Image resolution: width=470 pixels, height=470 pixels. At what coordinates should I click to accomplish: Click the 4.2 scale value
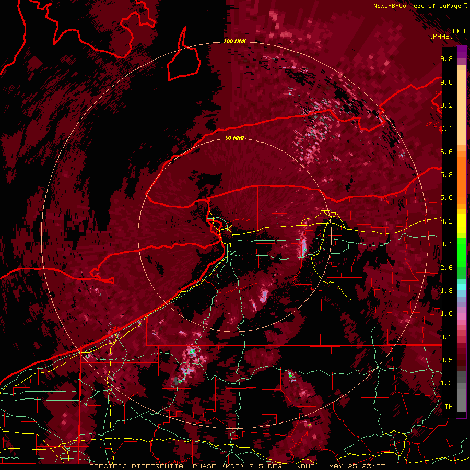click(446, 221)
